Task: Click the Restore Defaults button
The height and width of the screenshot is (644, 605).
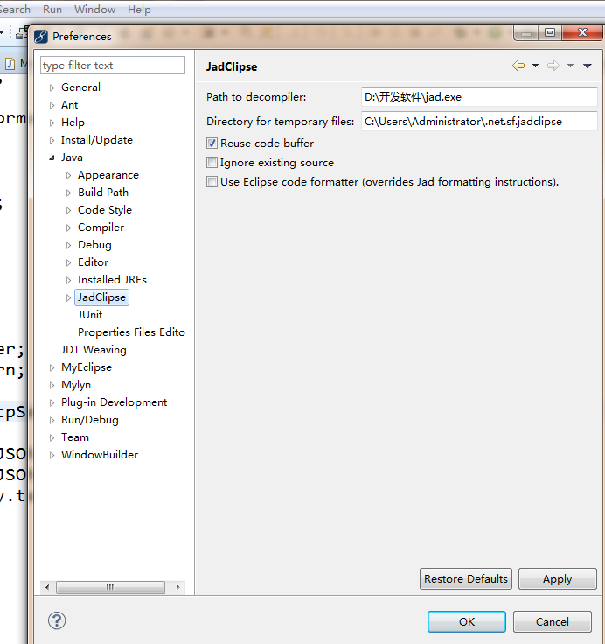Action: (x=466, y=579)
